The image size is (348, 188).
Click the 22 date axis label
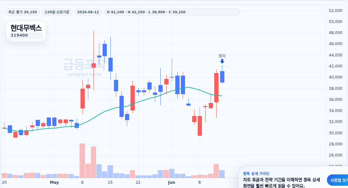click(138, 182)
